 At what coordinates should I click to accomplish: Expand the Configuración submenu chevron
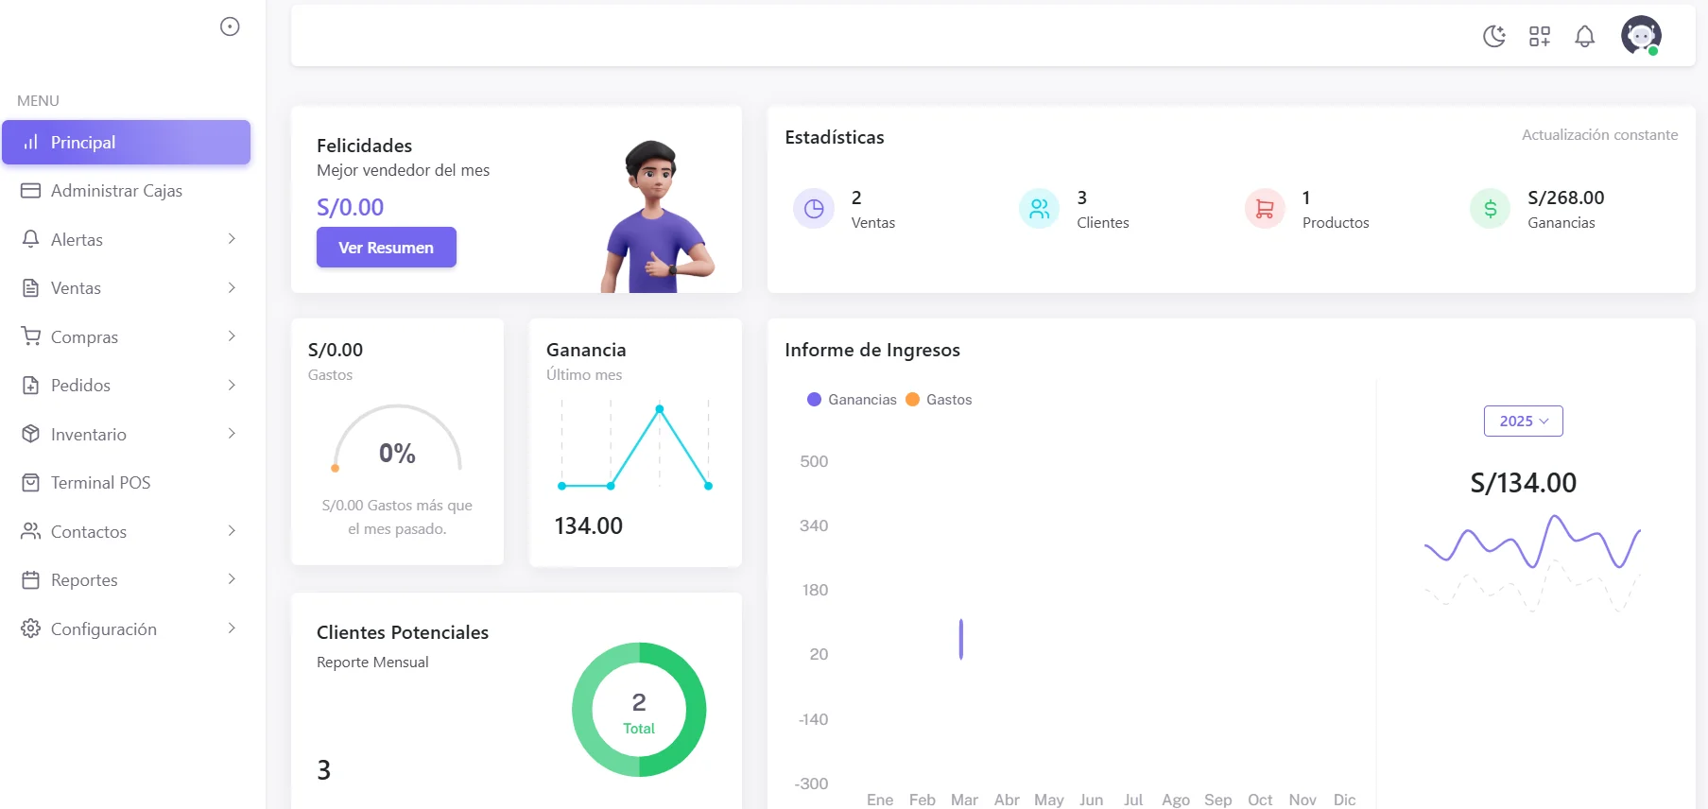(x=232, y=628)
